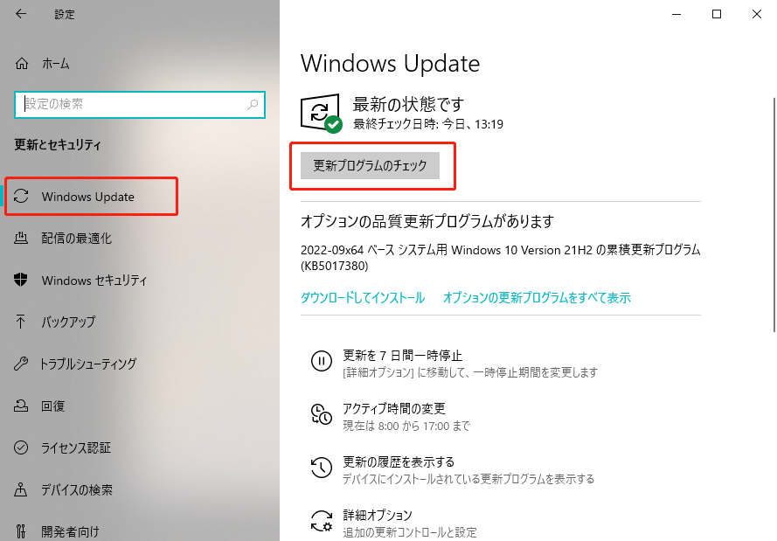The image size is (777, 541).
Task: Focus the 設定の検索 input field
Action: pos(140,105)
